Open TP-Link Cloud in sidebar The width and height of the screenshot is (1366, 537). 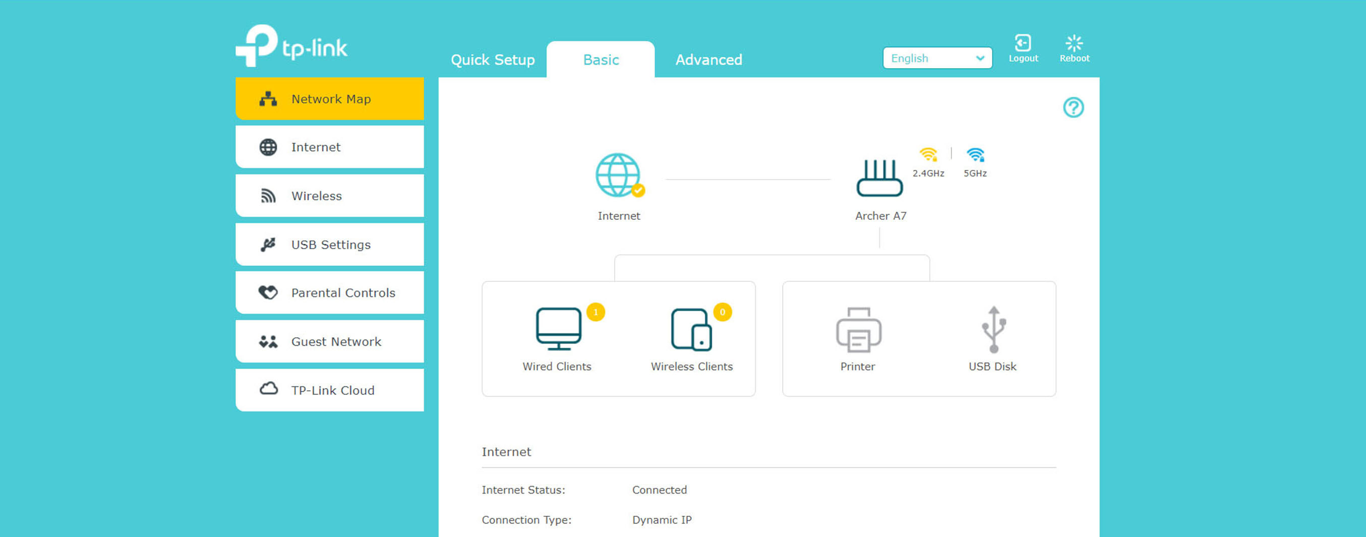[329, 390]
